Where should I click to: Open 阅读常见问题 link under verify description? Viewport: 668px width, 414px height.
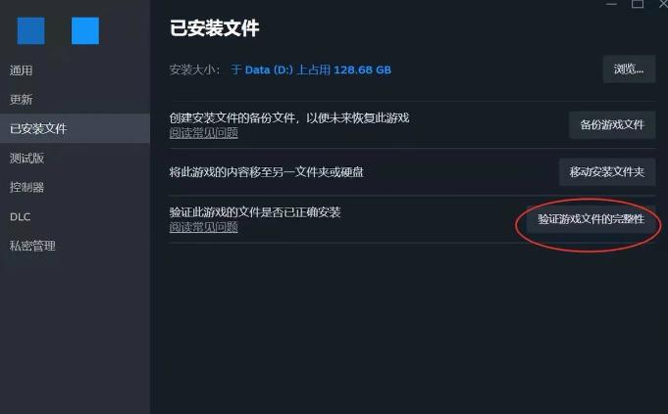point(204,227)
